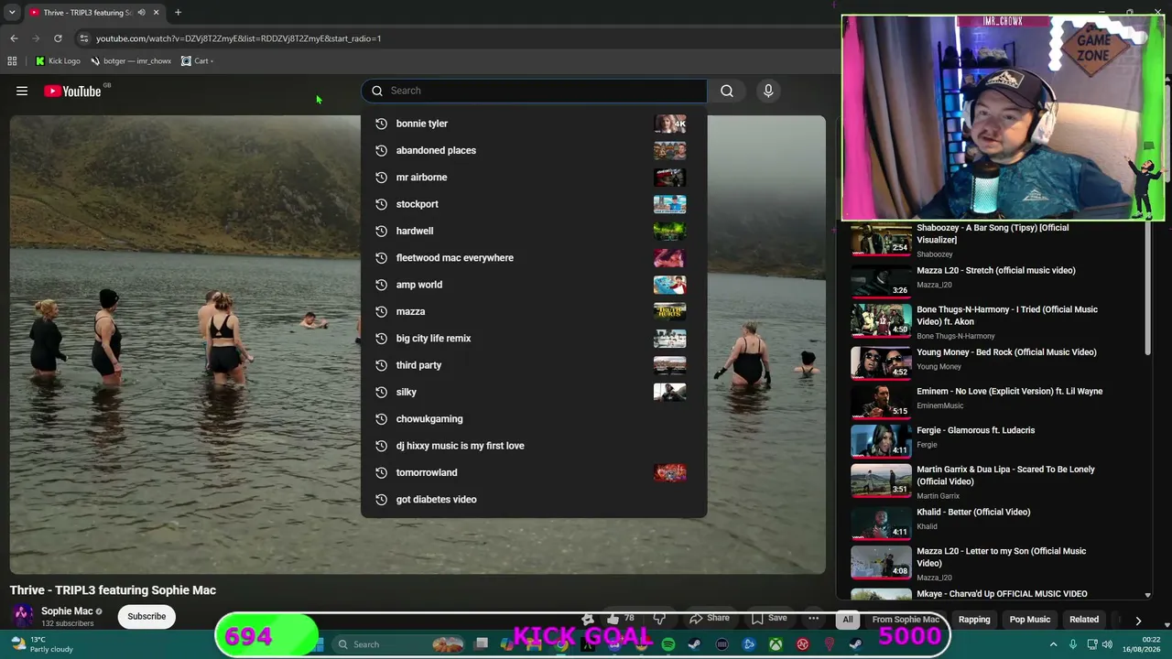Open Spotify from the taskbar
Viewport: 1172px width, 659px height.
click(668, 644)
